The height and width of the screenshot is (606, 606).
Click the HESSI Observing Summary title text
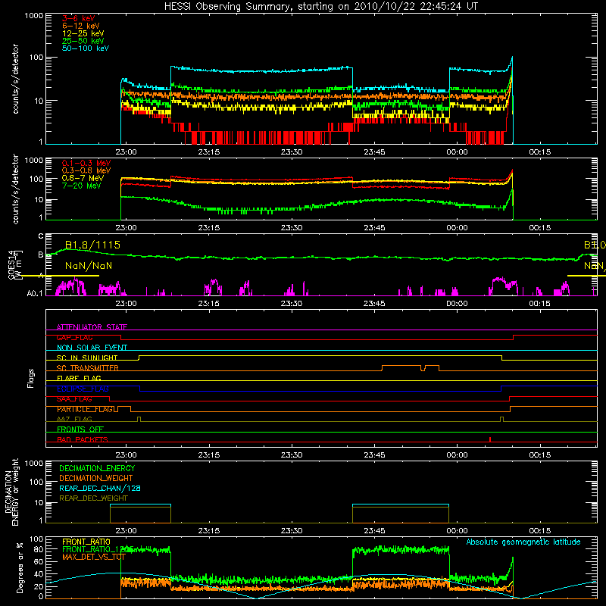(320, 7)
